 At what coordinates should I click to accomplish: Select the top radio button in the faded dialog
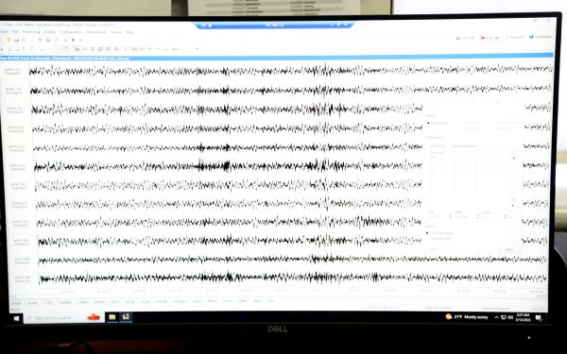[x=428, y=123]
